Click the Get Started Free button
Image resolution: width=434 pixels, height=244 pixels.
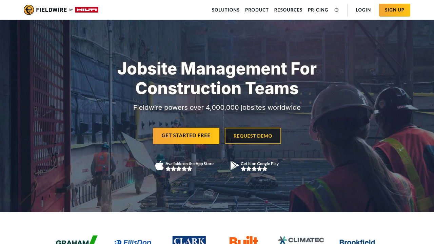(x=186, y=135)
